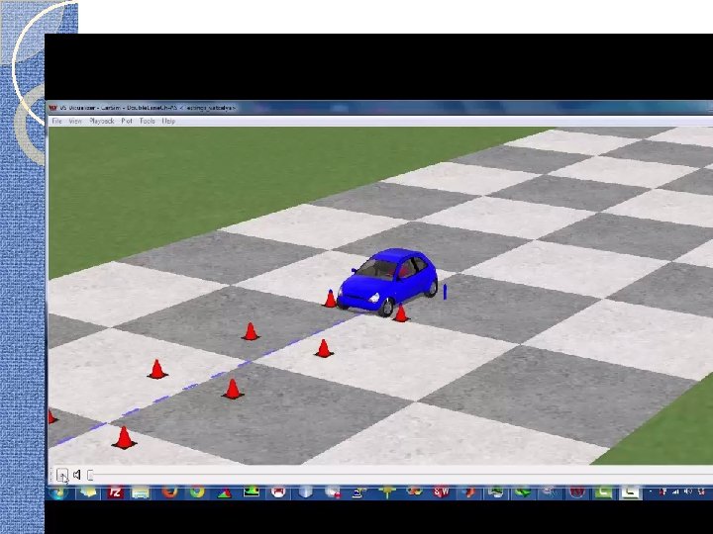Click the play button in playback bar
The image size is (713, 534).
62,475
